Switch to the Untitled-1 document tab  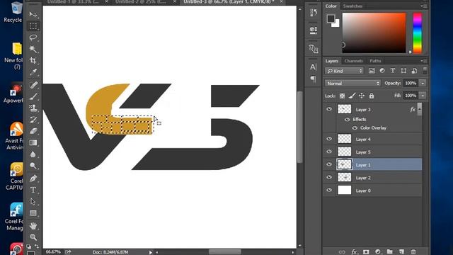(73, 1)
